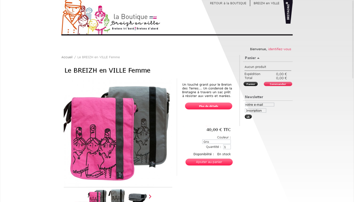Select the grey bag front thumbnail
This screenshot has width=354, height=202.
[117, 196]
